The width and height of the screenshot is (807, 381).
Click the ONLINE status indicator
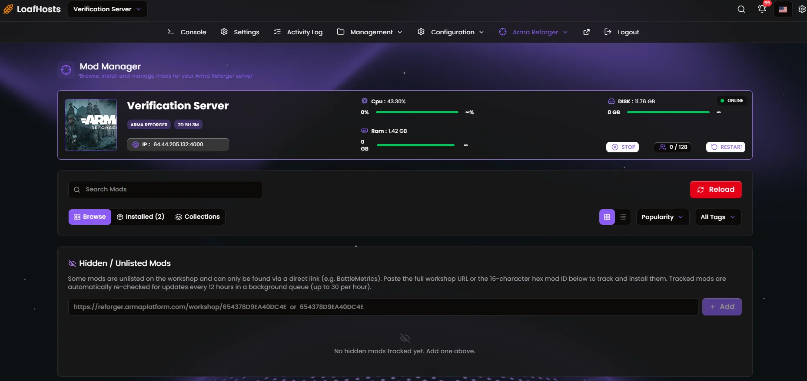[x=732, y=101]
